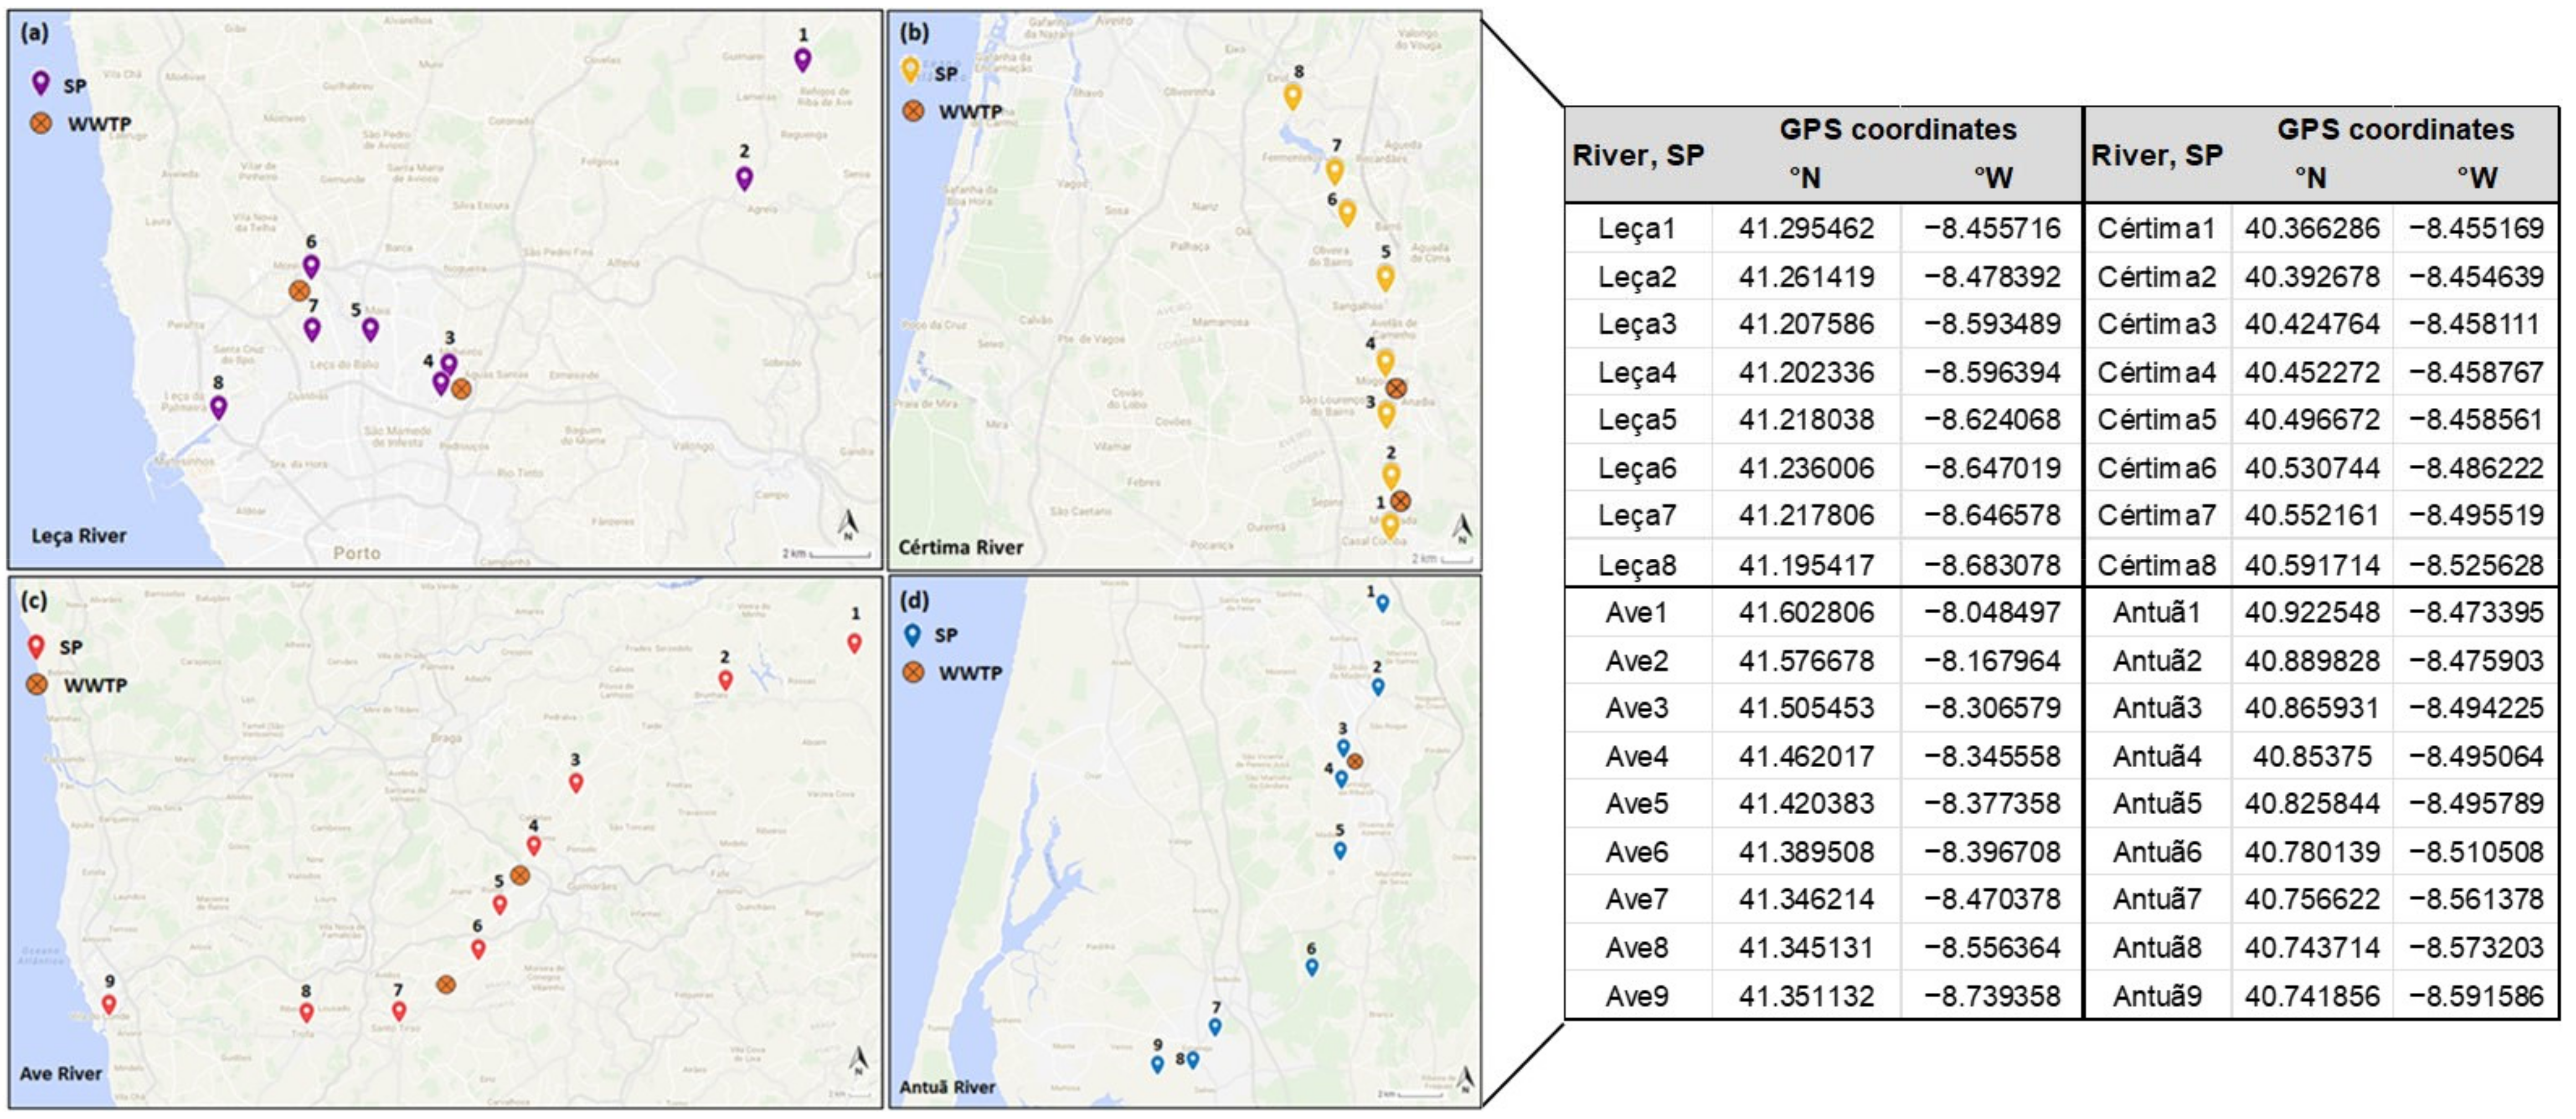Click Antuã4 latitude value 40.85375
The width and height of the screenshot is (2576, 1119).
(2311, 756)
